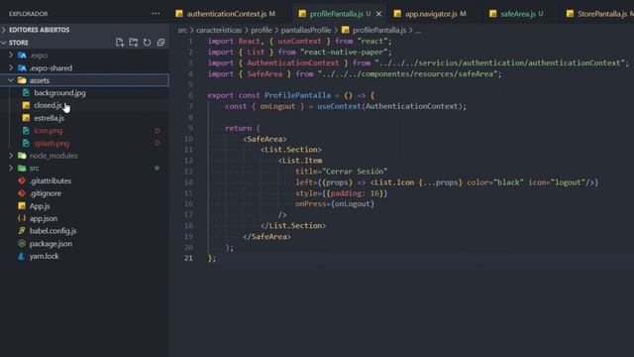
Task: Refresh the explorer with the refresh icon
Action: tap(148, 43)
